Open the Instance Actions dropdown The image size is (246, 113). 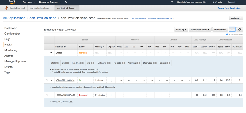[x=200, y=29]
